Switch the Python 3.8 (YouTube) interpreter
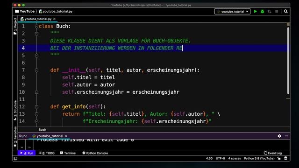 (x=259, y=159)
